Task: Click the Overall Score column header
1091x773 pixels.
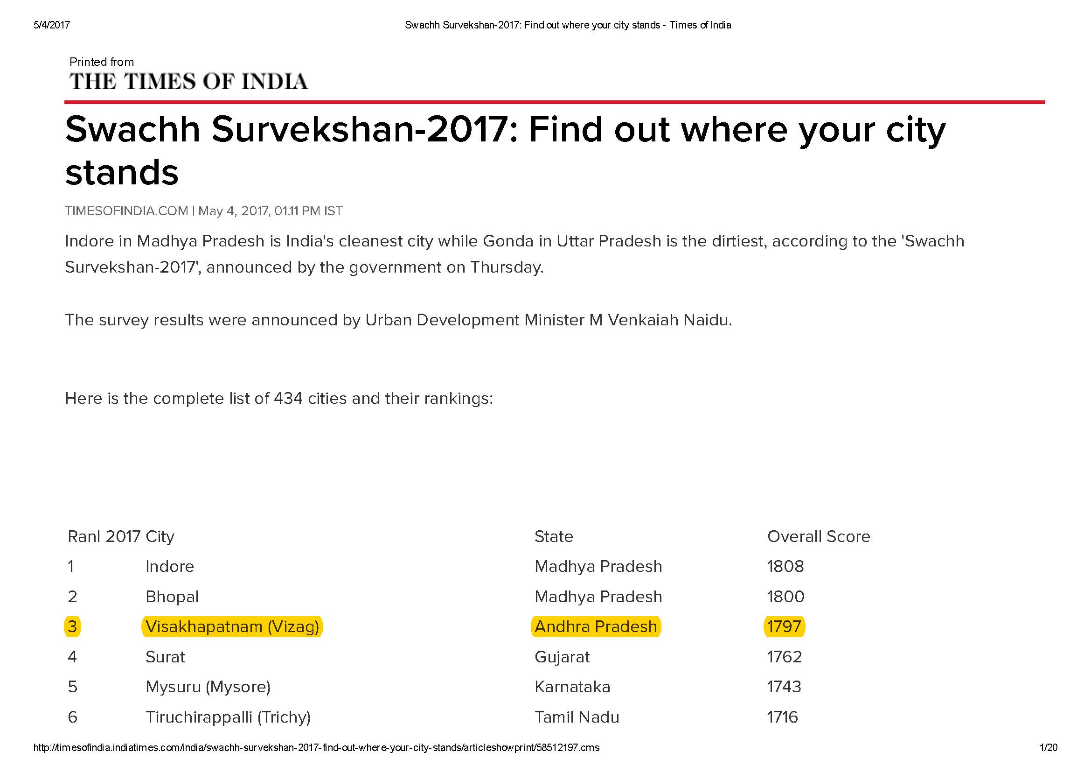Action: 819,536
